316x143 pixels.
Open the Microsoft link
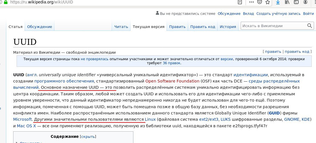click(x=23, y=119)
